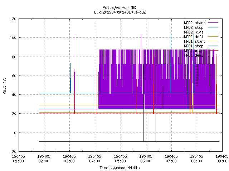Viewport: 229px width, 171px height.
Task: Click the purple NPD2 start legend line
Action: [x=213, y=23]
